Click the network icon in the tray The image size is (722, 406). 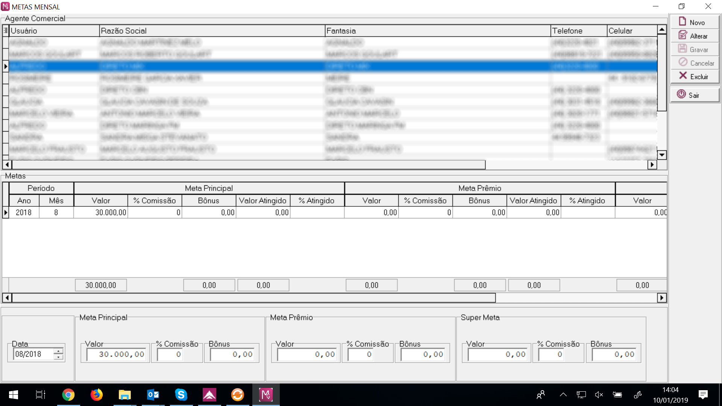point(581,395)
